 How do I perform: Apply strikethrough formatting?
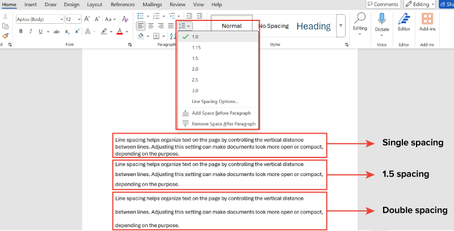[x=57, y=32]
